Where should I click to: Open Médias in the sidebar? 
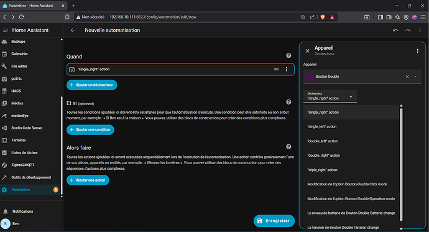pos(30,103)
